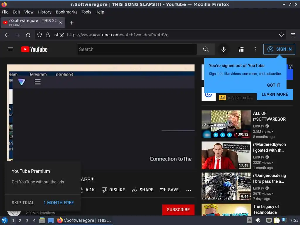This screenshot has height=225, width=300.
Task: Open the Firefox application menu
Action: [x=293, y=35]
